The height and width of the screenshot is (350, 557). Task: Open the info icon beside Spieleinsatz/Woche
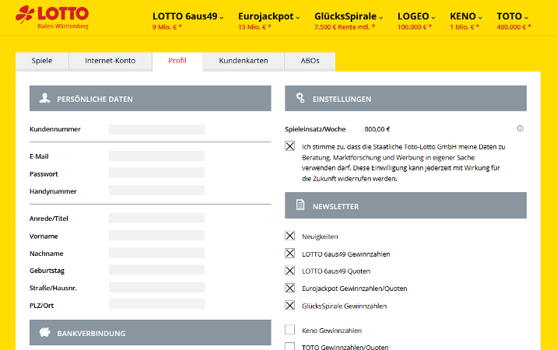[x=520, y=128]
